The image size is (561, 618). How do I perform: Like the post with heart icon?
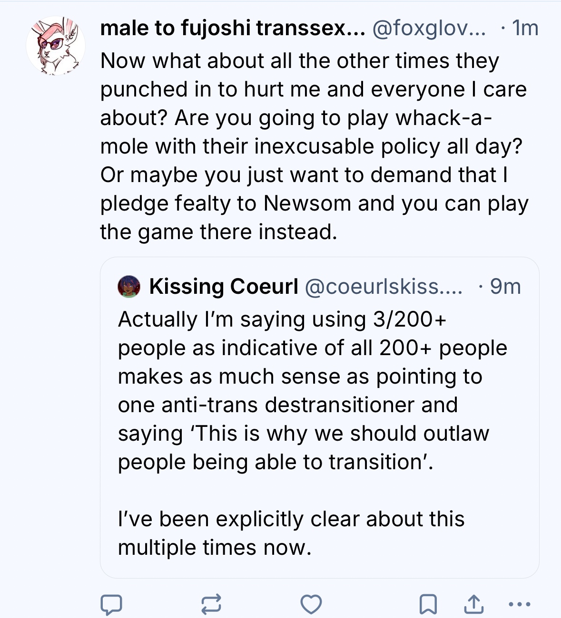(311, 604)
